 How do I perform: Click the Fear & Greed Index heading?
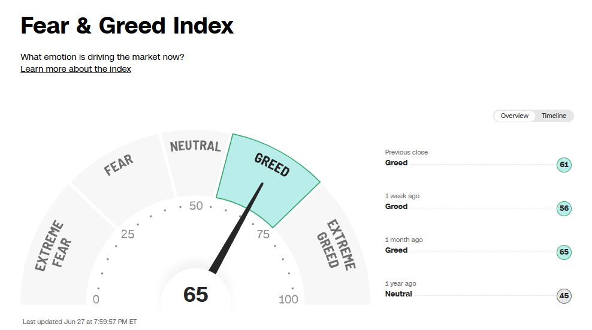(127, 26)
